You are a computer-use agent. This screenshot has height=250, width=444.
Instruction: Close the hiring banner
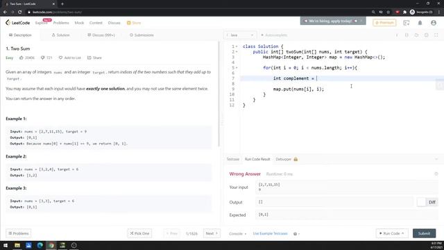click(x=361, y=21)
